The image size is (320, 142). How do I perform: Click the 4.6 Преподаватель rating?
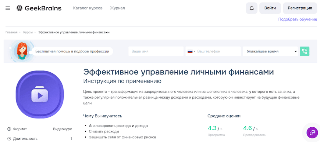click(x=255, y=131)
